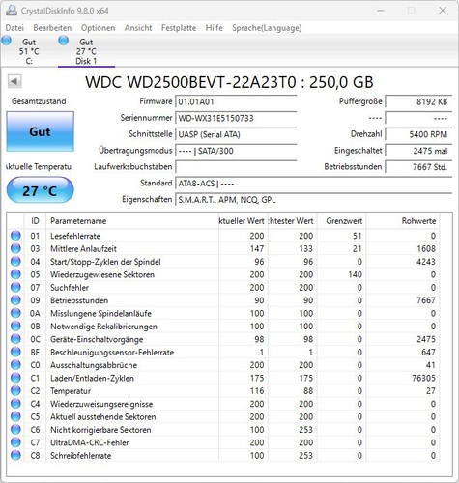The height and width of the screenshot is (483, 459).
Task: Click status orb of Ausschaltungsabbrüche row
Action: pyautogui.click(x=15, y=365)
